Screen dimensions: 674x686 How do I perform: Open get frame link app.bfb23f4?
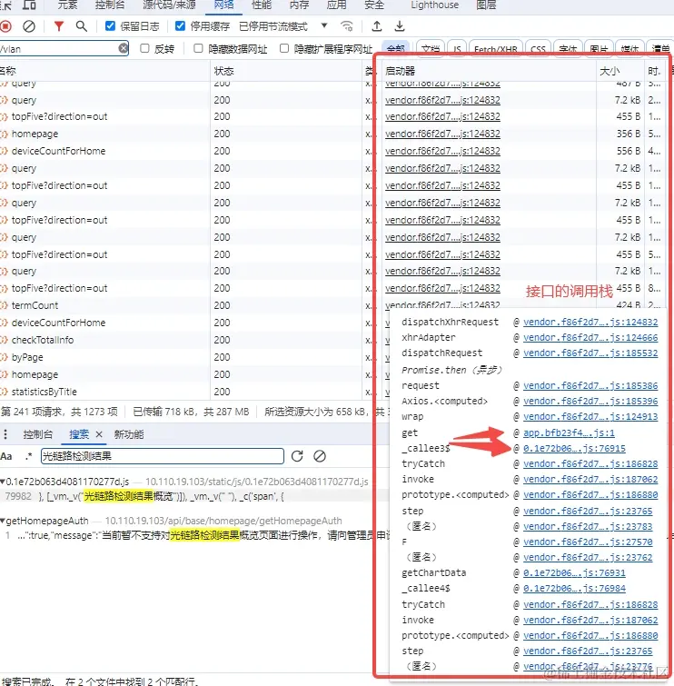[569, 432]
